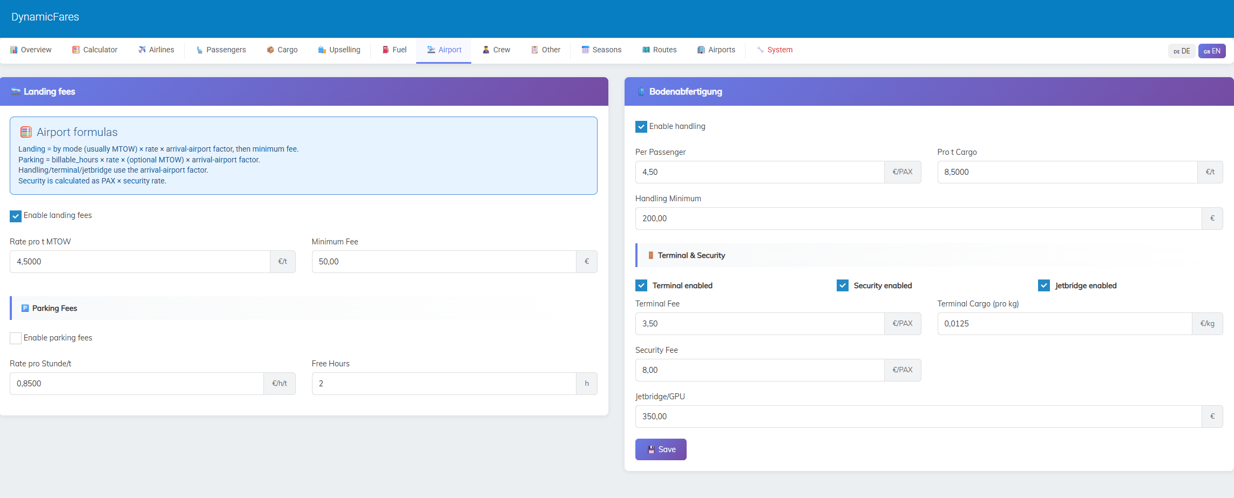Click the System wrench icon
Image resolution: width=1234 pixels, height=498 pixels.
click(x=760, y=50)
